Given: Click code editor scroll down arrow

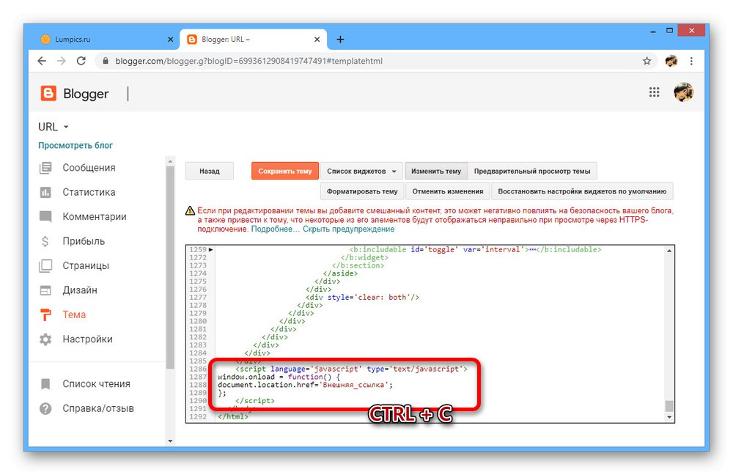Looking at the screenshot, I should click(669, 417).
